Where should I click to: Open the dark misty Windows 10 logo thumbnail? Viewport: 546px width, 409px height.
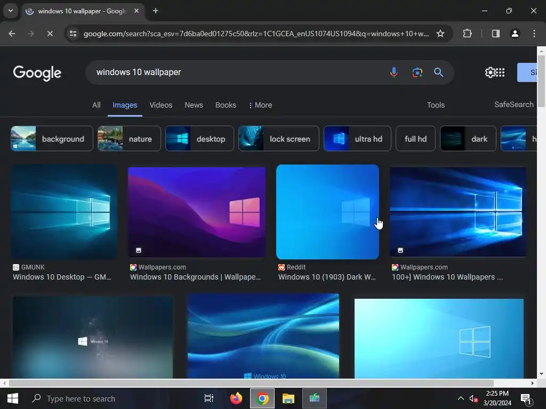pos(93,337)
